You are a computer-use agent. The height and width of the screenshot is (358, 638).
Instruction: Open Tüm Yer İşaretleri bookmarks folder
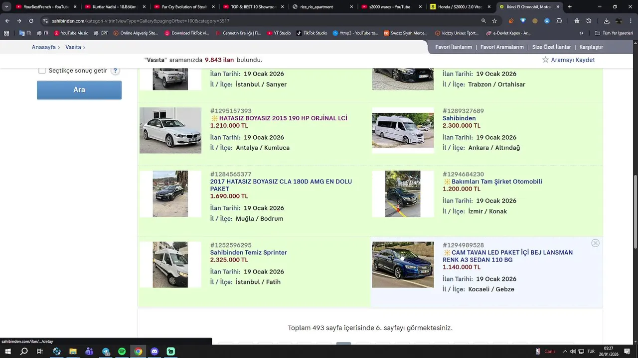tap(614, 33)
